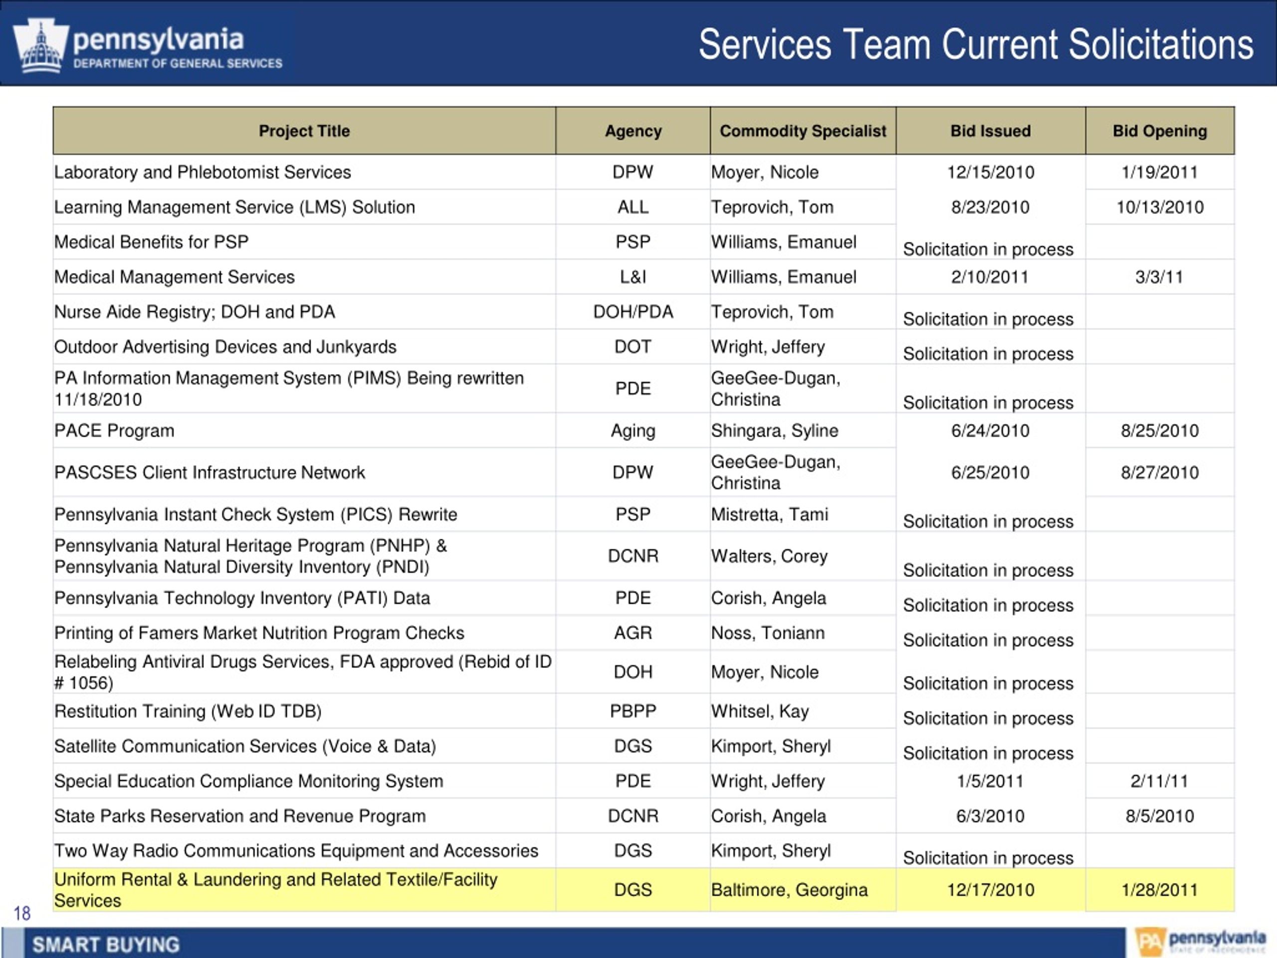
Task: Click bid opening date 8/5/2010
Action: pos(1160,816)
